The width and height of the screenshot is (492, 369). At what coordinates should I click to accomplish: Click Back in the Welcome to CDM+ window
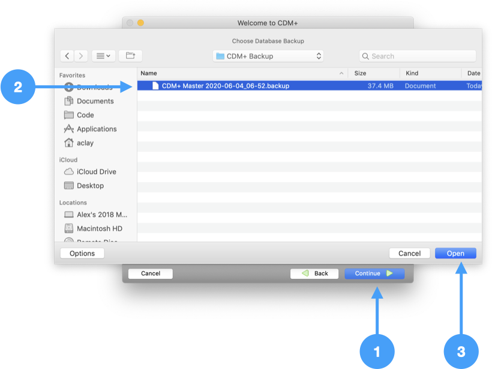314,273
